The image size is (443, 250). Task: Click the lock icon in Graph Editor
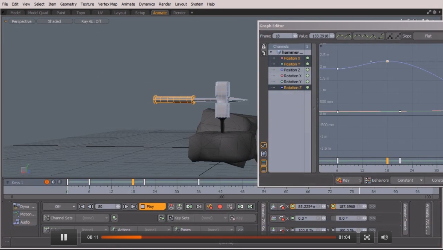(x=263, y=47)
